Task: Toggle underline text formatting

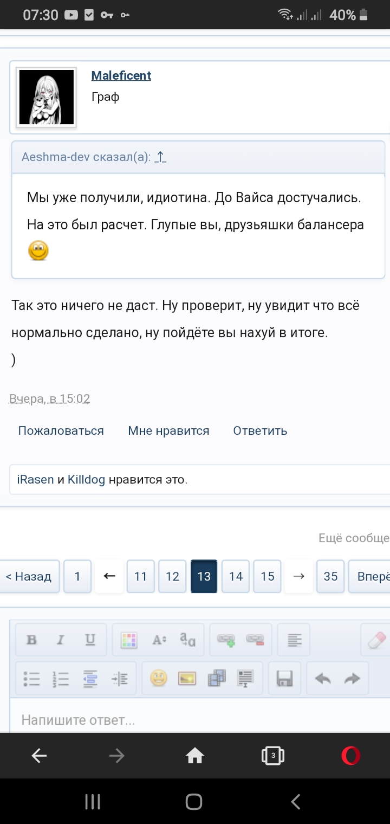Action: 90,640
